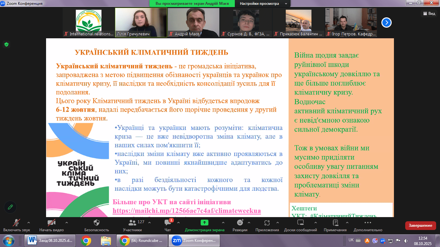
Task: Open the Вид view layout menu
Action: pyautogui.click(x=429, y=14)
